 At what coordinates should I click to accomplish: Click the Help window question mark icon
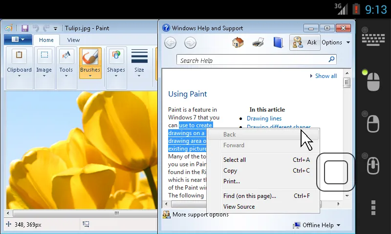[x=166, y=28]
